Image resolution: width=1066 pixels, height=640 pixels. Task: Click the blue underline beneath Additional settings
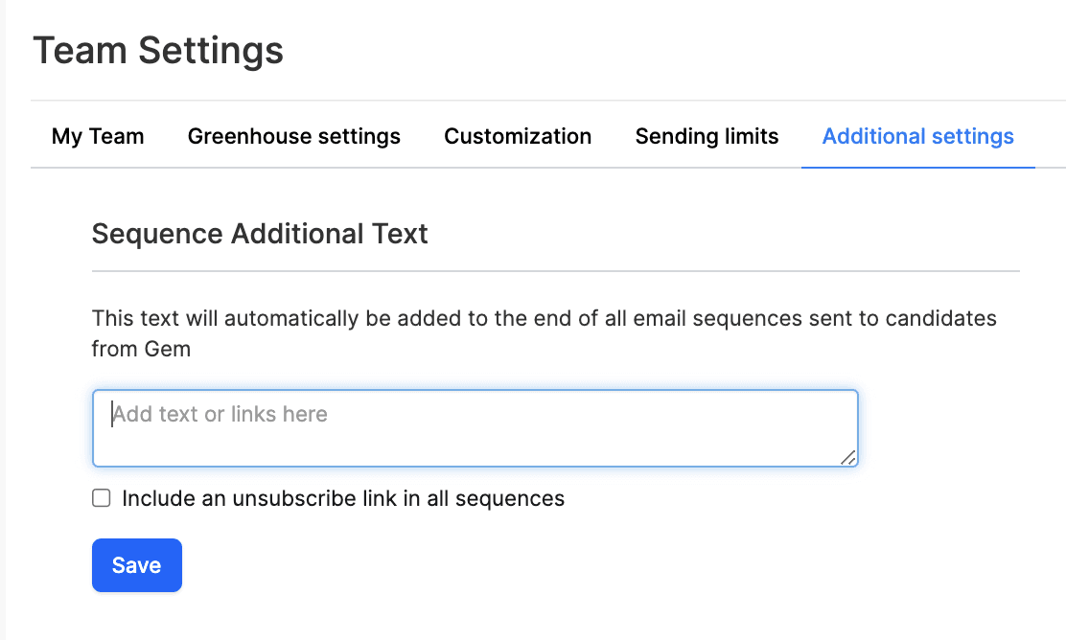[917, 168]
